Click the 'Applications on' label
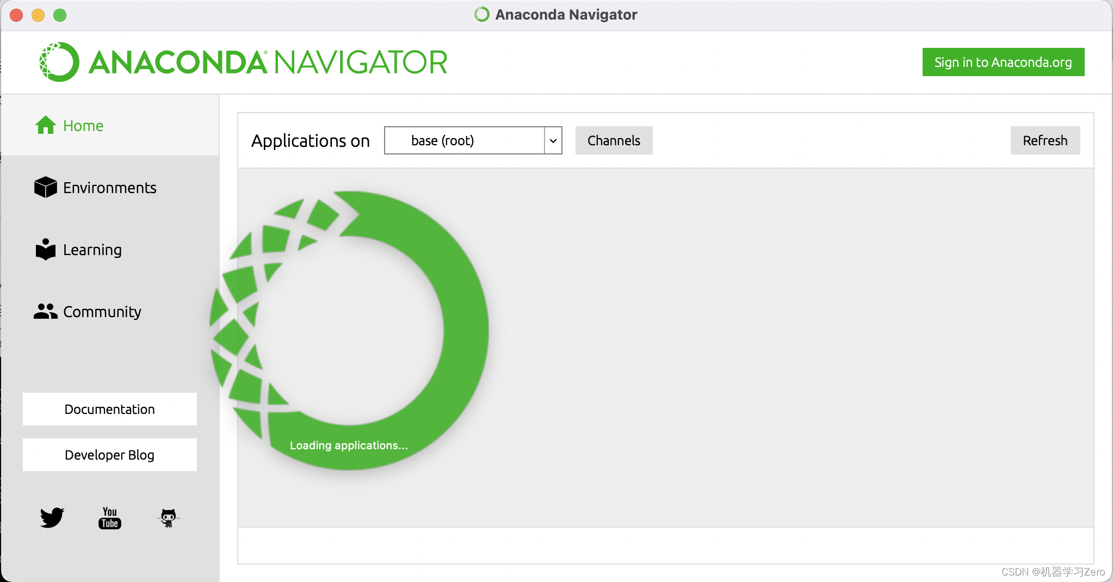 pos(310,141)
